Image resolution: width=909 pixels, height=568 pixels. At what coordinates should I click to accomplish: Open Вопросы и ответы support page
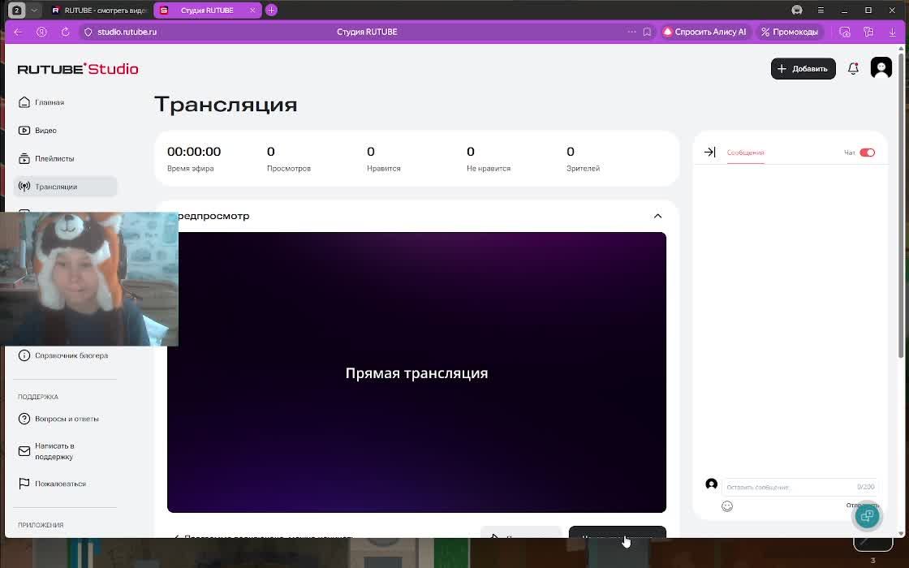[x=58, y=419]
